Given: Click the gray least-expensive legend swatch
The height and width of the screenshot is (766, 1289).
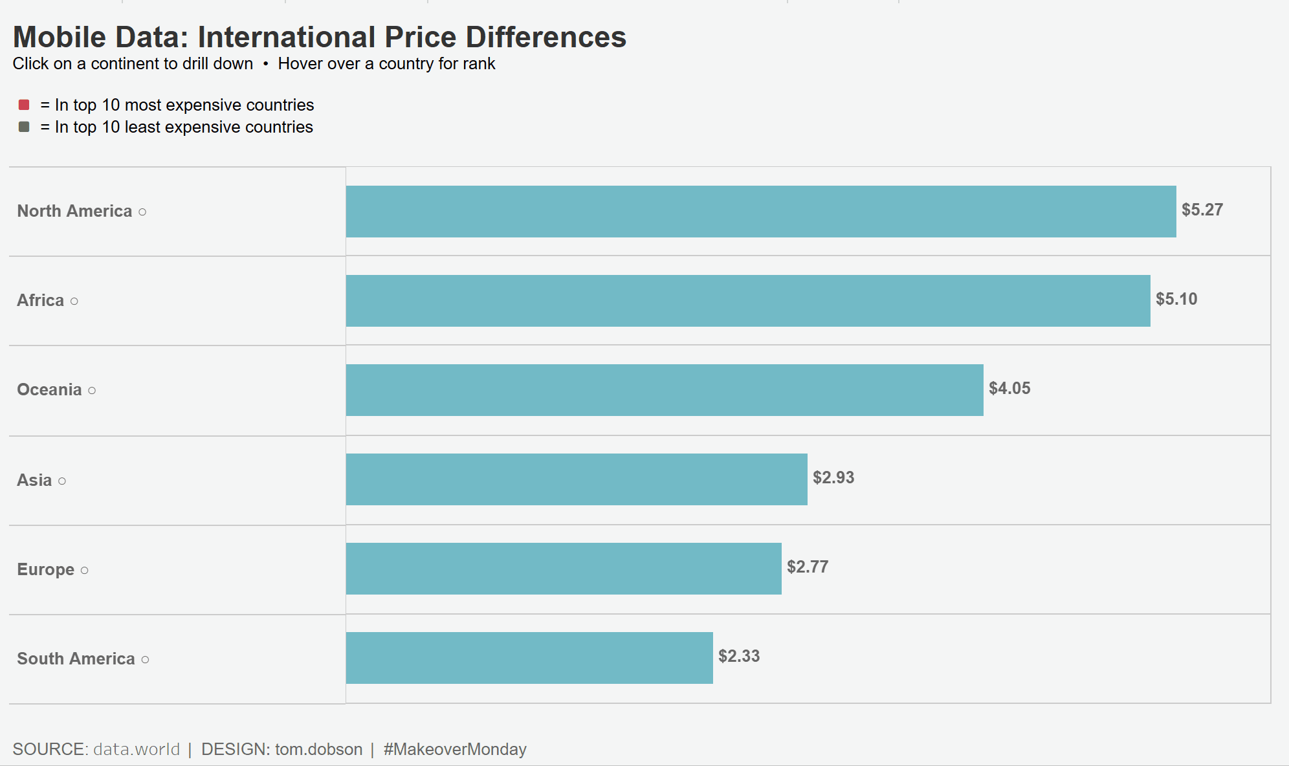Looking at the screenshot, I should (x=24, y=127).
